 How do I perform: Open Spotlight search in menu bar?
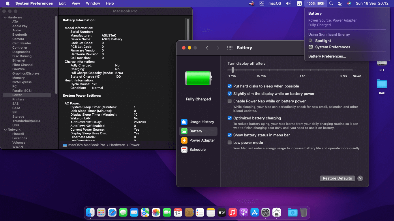331,3
